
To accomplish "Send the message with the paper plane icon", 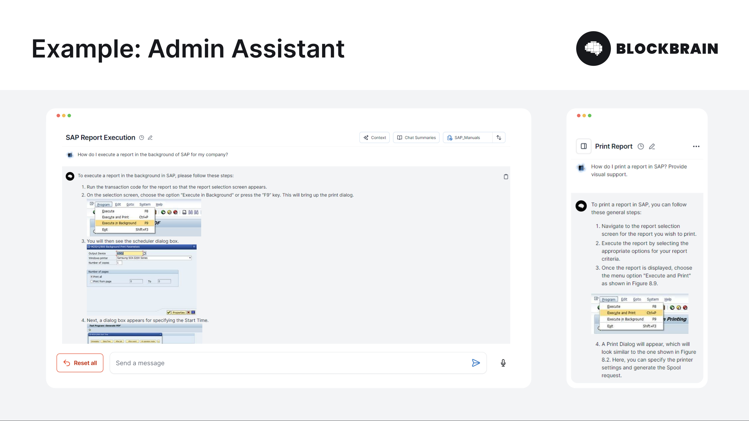I will tap(475, 363).
